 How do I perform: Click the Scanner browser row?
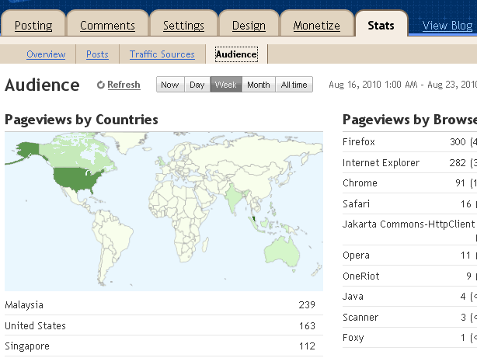(409, 318)
